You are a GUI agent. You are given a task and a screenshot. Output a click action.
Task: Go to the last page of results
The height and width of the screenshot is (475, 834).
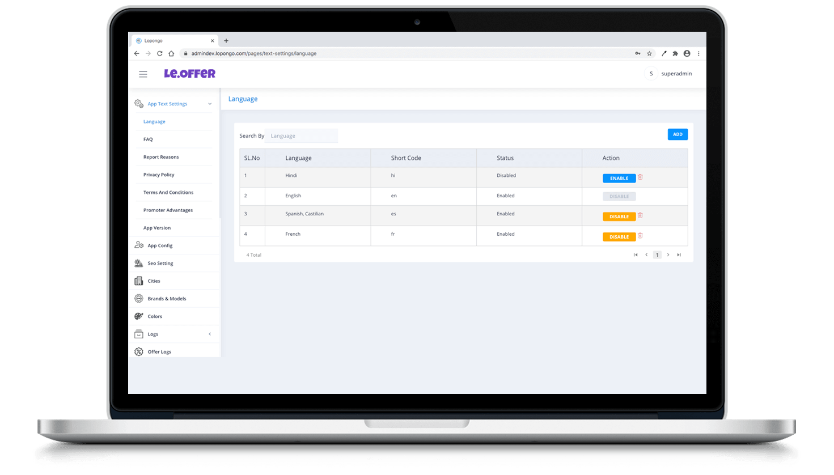pyautogui.click(x=679, y=255)
